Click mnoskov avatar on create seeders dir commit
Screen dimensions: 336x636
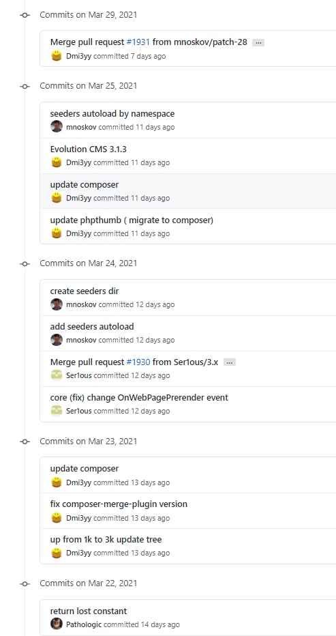click(57, 304)
